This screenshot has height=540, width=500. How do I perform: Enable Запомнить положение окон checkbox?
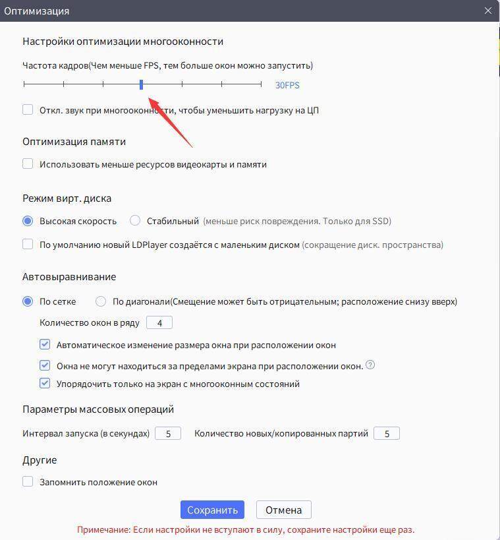coord(28,481)
